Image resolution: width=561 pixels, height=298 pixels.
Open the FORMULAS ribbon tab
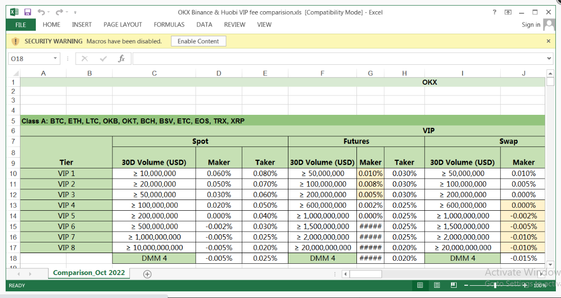[x=169, y=24]
